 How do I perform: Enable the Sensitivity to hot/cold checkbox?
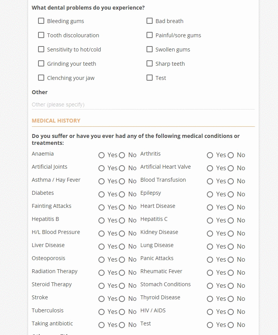click(x=41, y=49)
